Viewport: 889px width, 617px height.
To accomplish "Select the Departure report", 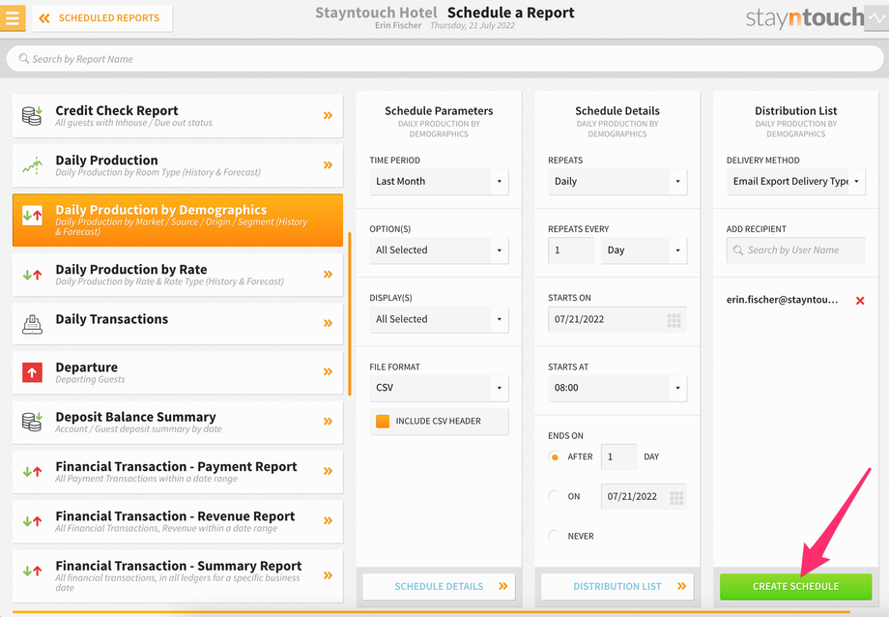I will tap(178, 372).
